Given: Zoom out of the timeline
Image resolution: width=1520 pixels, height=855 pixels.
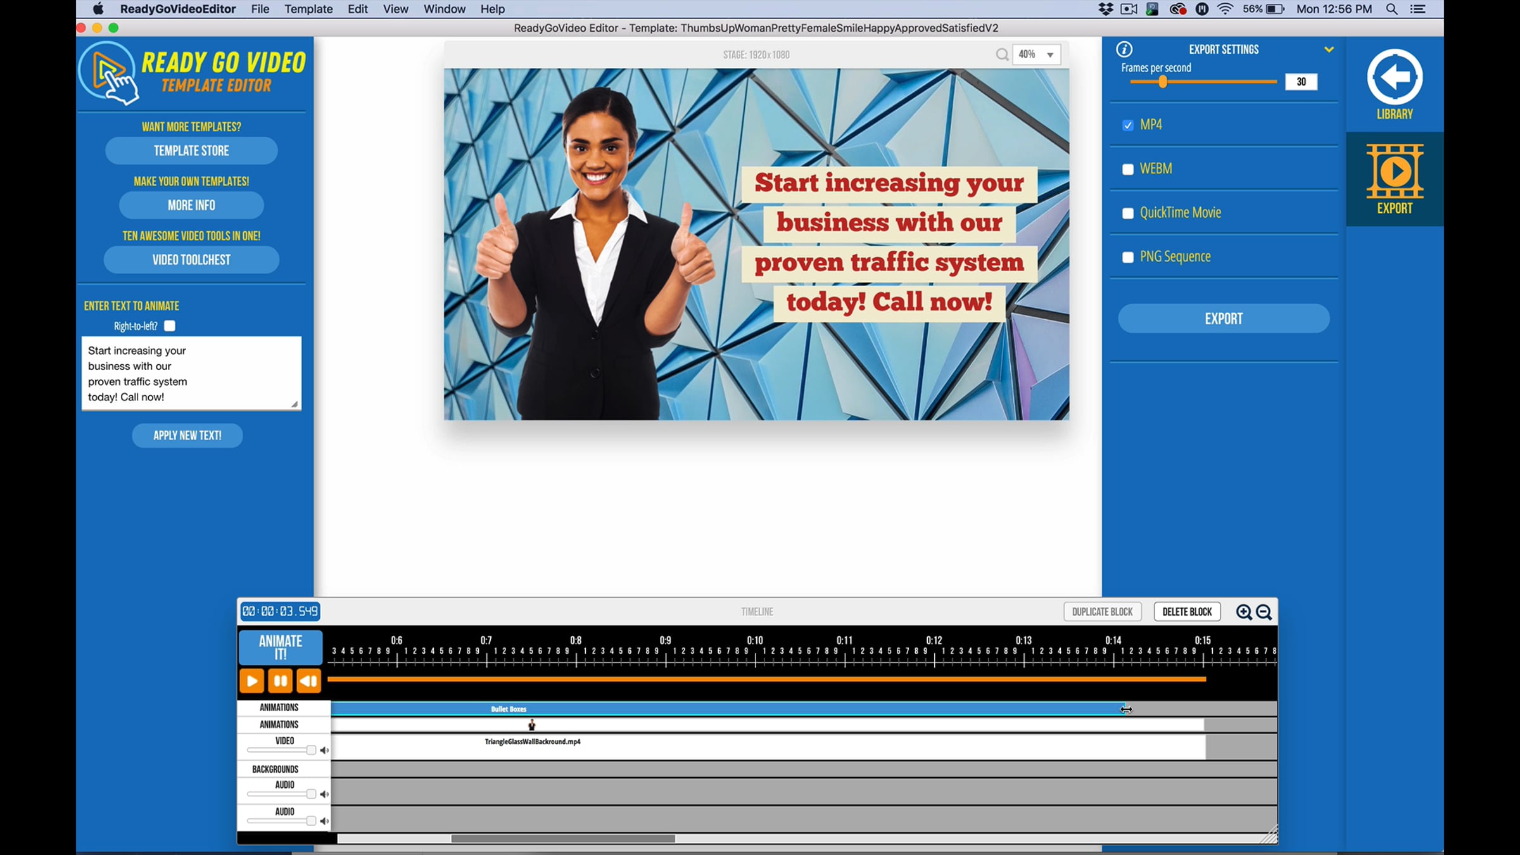Looking at the screenshot, I should click(1264, 612).
